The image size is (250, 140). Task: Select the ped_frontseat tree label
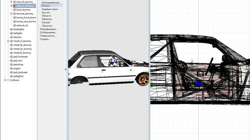[x=20, y=57]
